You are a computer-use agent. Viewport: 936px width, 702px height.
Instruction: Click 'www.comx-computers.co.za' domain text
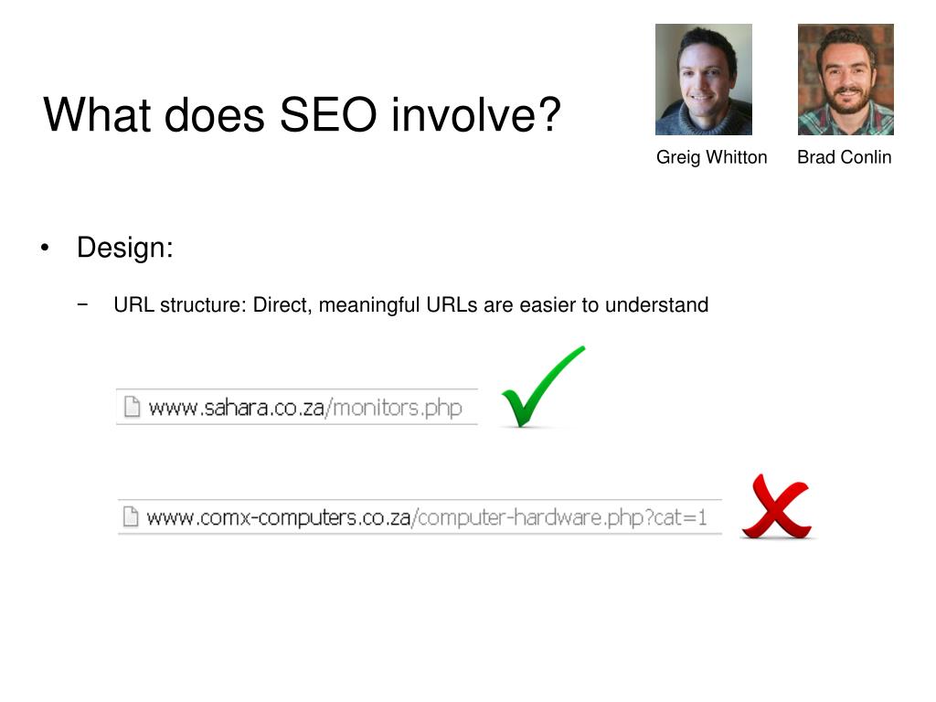tap(278, 517)
